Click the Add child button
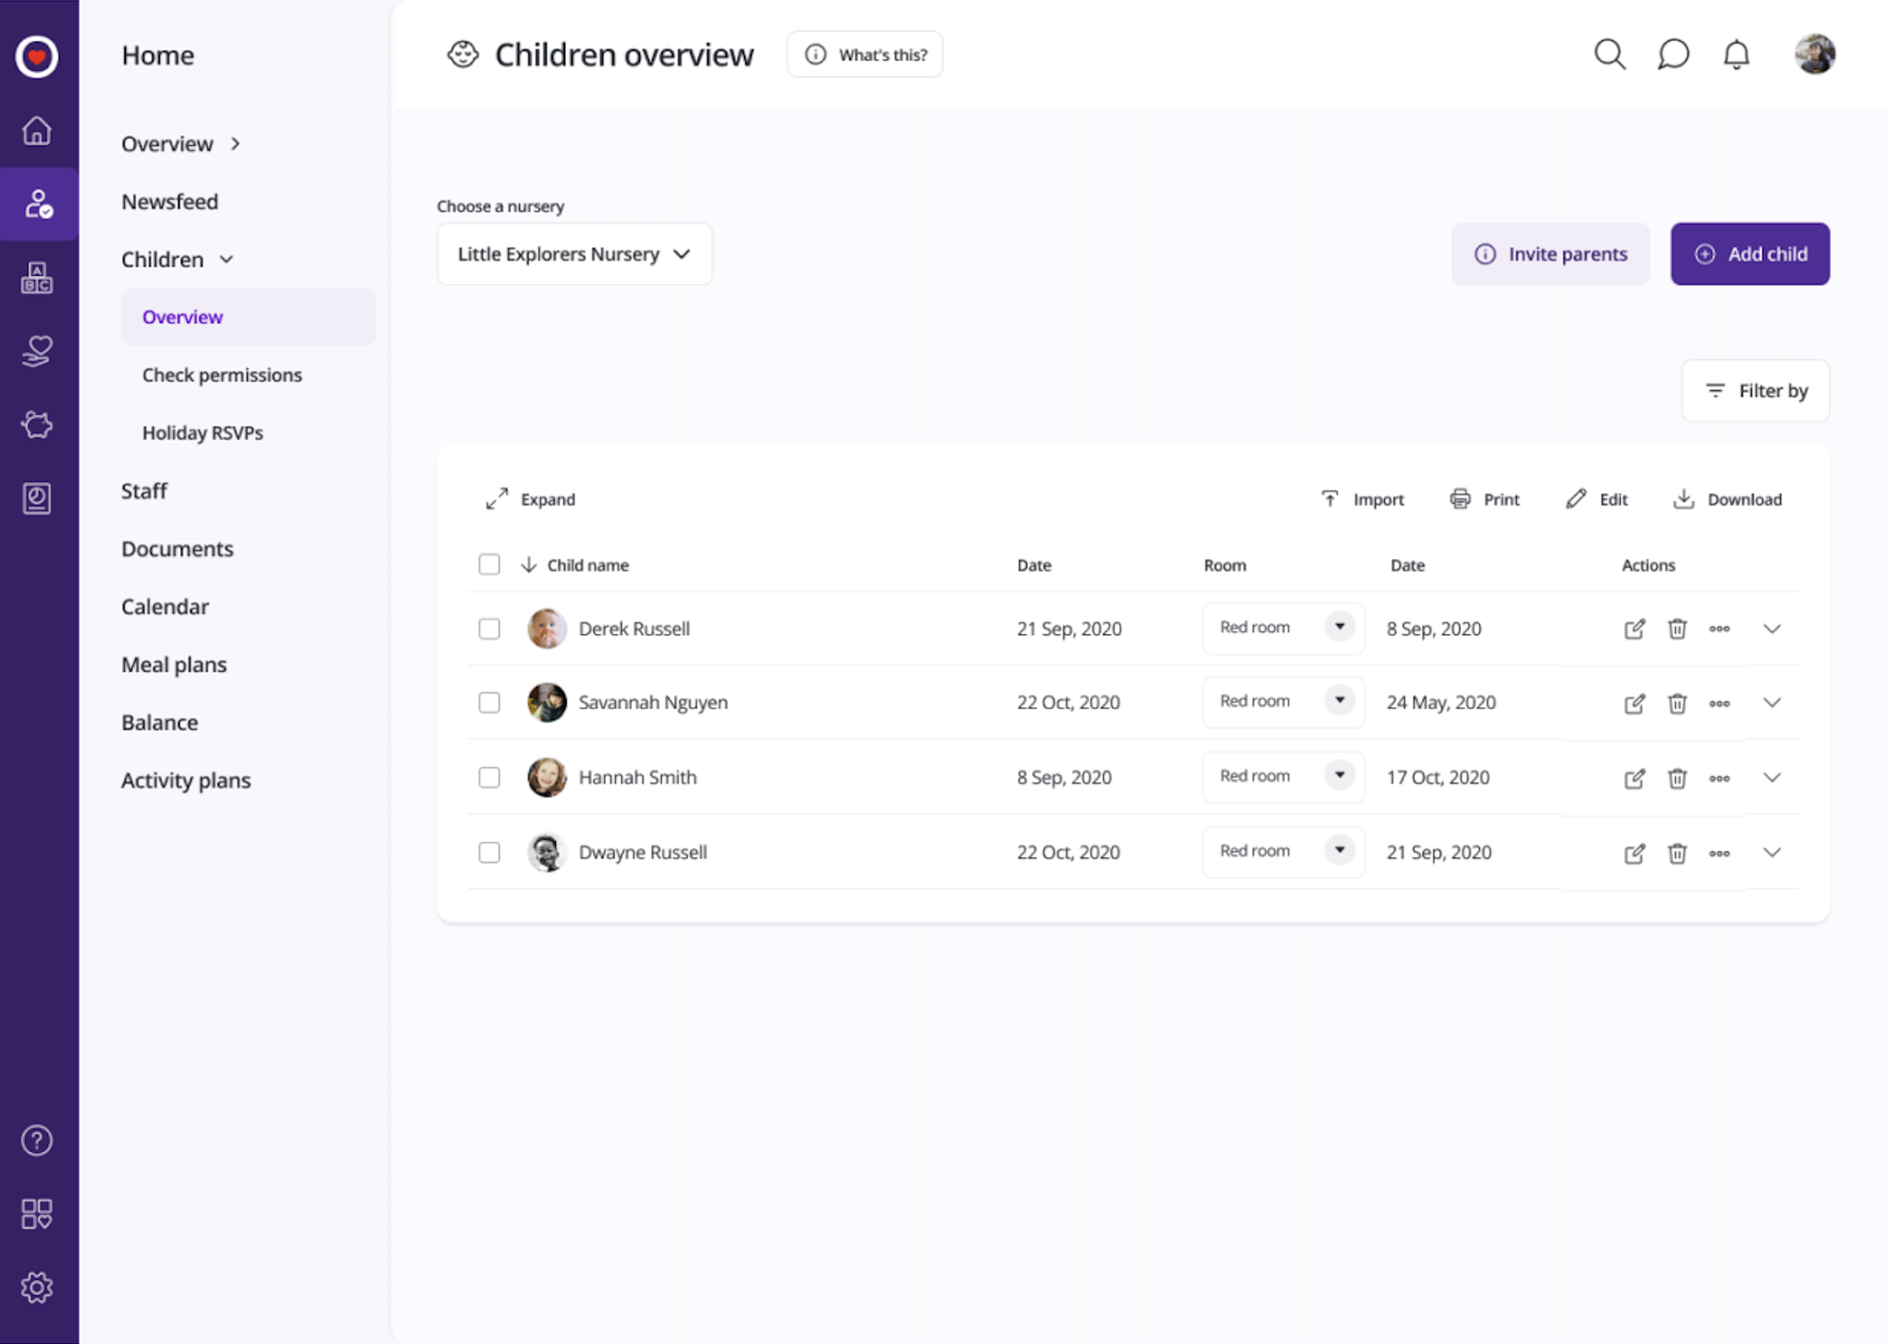The height and width of the screenshot is (1344, 1892). tap(1750, 254)
